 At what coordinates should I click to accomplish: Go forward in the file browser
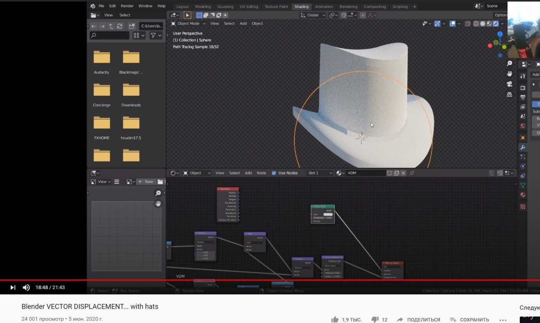(x=102, y=26)
